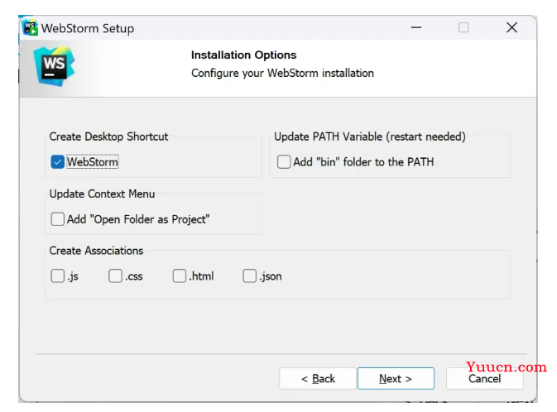The width and height of the screenshot is (557, 412).
Task: Return with the Back button
Action: coord(318,379)
